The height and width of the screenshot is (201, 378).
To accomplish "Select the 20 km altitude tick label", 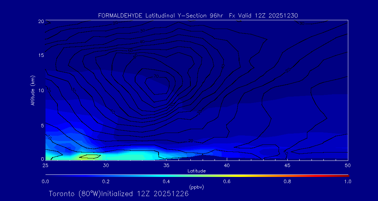I will (x=41, y=21).
